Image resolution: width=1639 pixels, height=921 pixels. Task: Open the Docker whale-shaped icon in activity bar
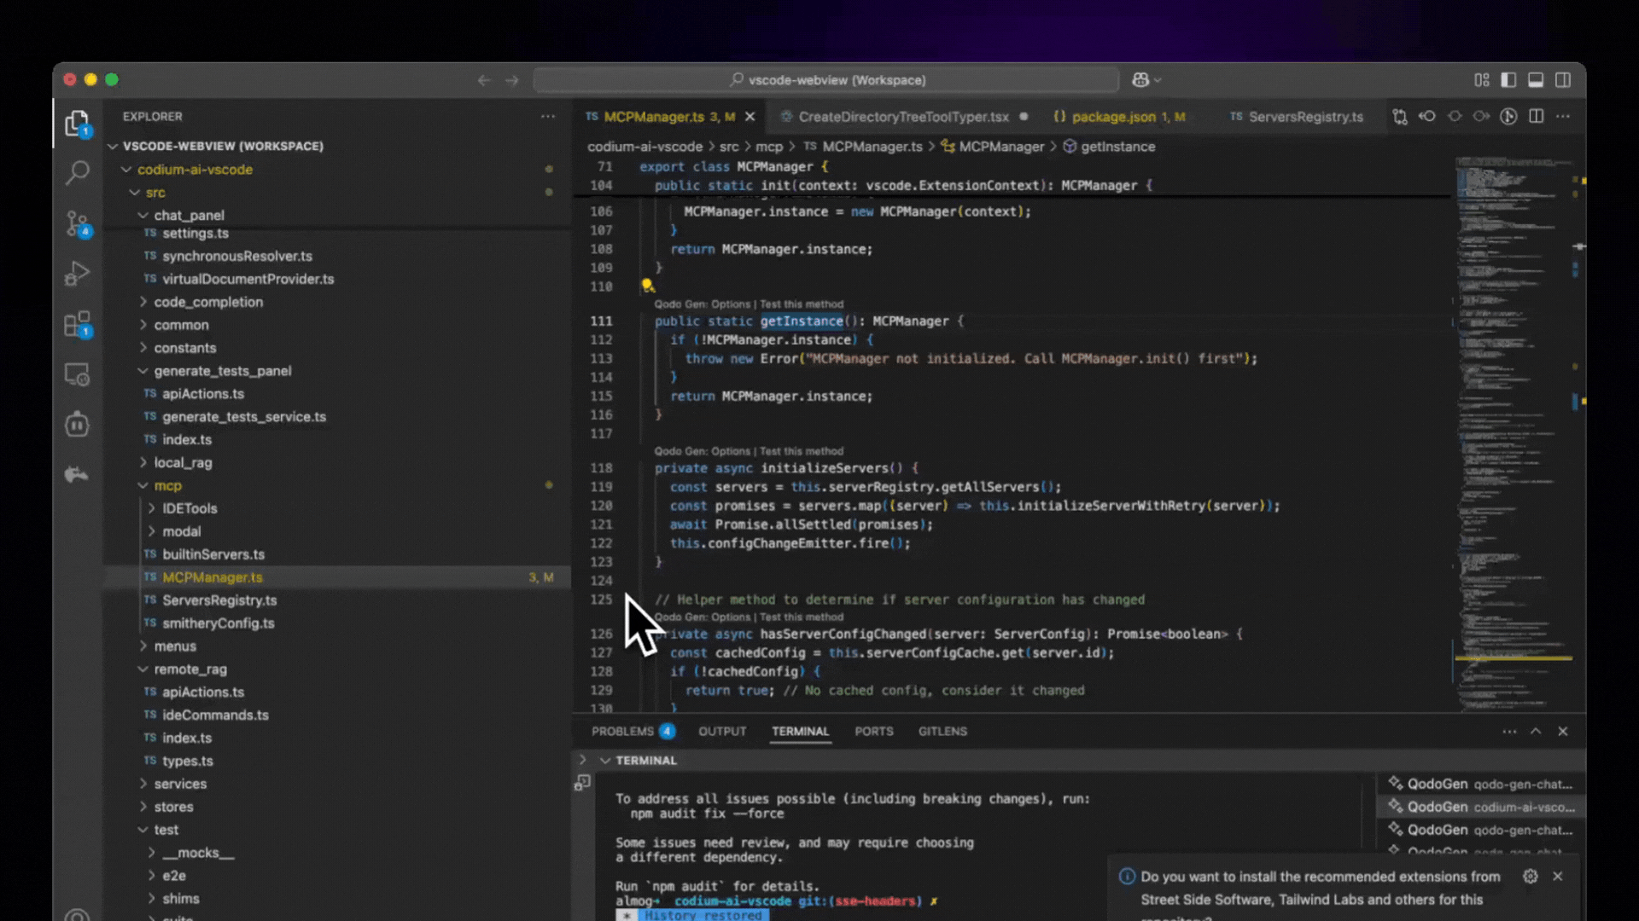point(78,474)
